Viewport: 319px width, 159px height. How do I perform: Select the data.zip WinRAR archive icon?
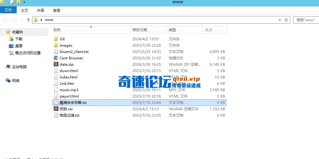click(56, 64)
